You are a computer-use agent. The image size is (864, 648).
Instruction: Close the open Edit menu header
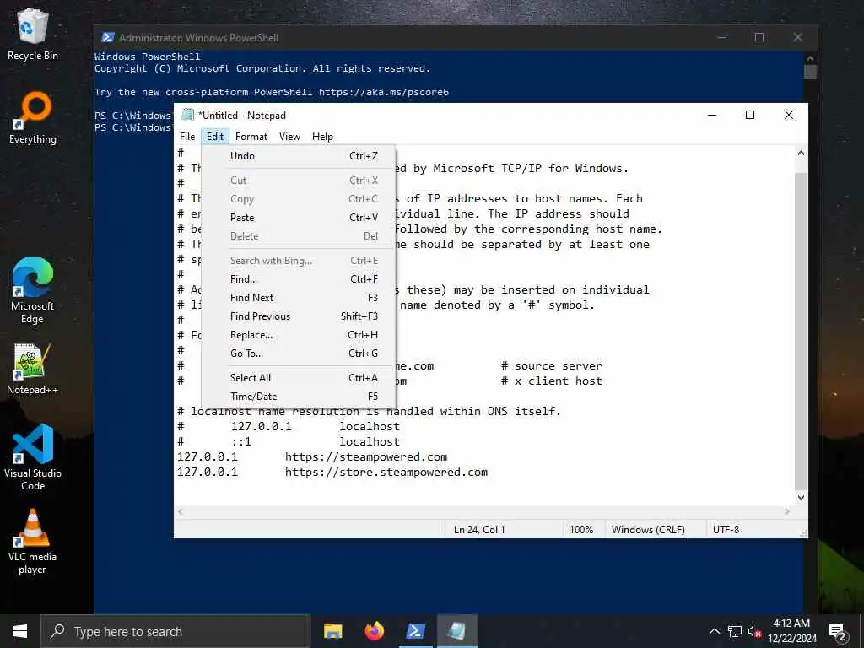(215, 137)
